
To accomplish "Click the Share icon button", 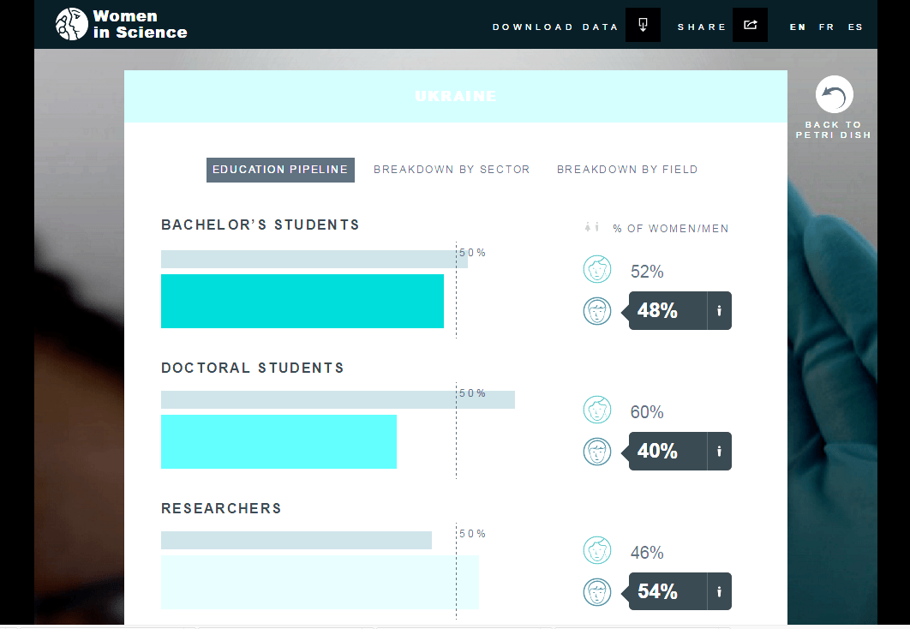I will (750, 25).
